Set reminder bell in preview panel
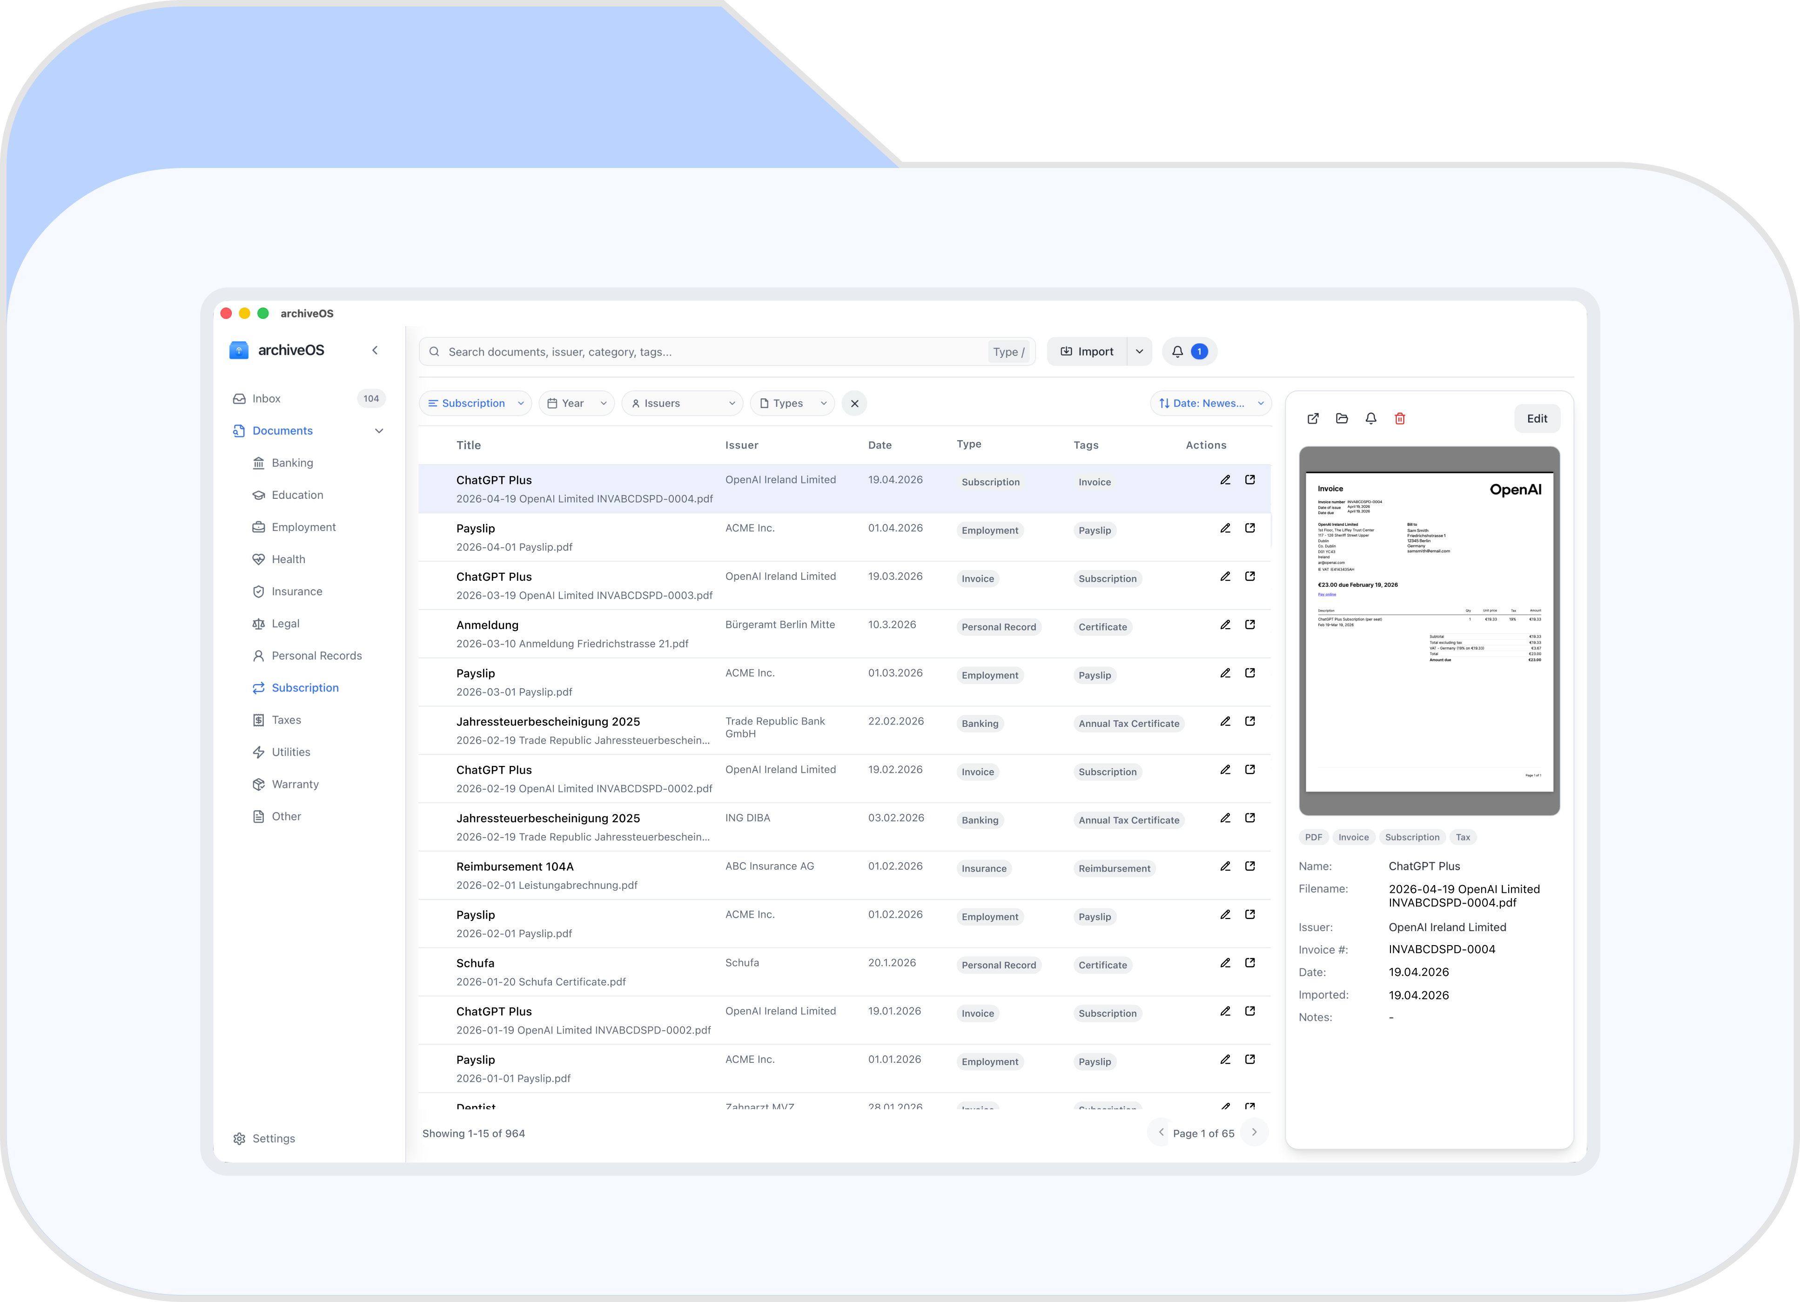The width and height of the screenshot is (1800, 1302). [1370, 418]
